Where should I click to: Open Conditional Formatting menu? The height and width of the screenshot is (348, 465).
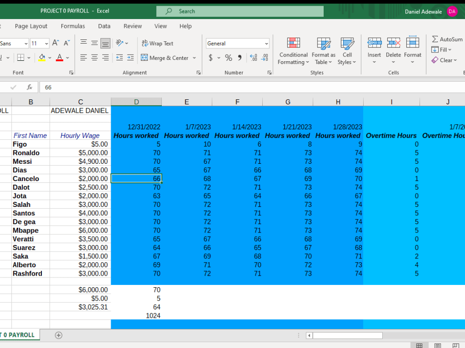[293, 51]
